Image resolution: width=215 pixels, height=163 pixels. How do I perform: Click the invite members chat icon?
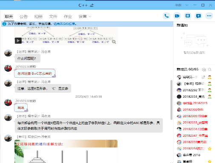198,16
